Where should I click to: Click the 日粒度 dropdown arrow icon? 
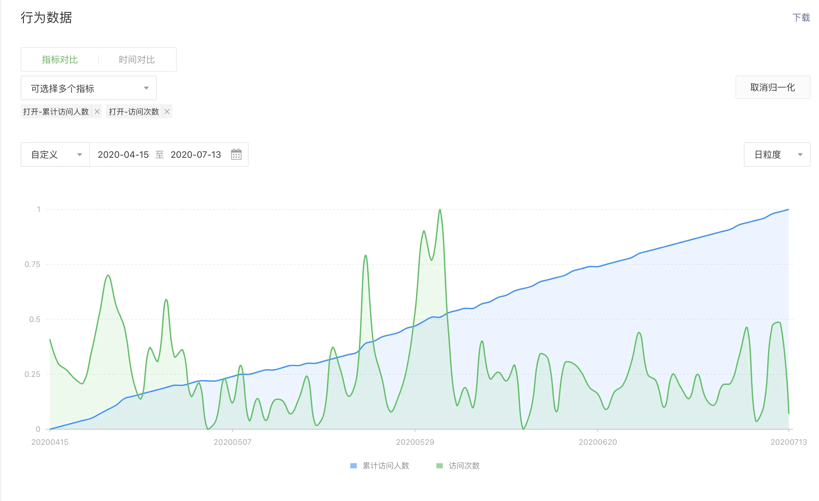pos(800,155)
